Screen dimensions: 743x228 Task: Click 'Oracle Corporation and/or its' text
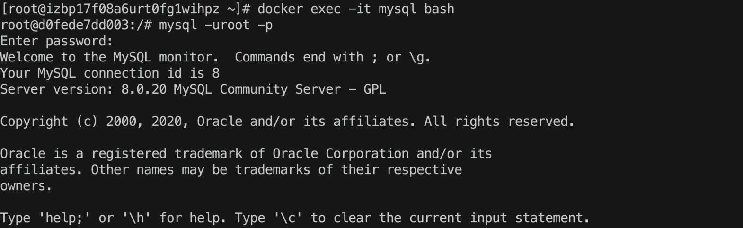pos(382,154)
